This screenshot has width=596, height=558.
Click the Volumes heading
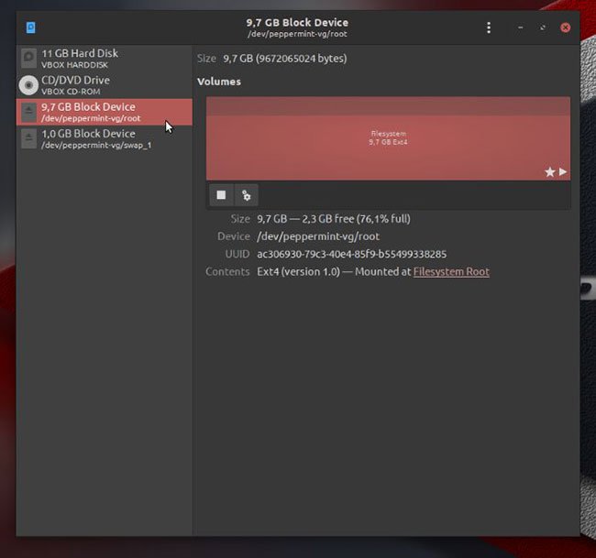(219, 82)
